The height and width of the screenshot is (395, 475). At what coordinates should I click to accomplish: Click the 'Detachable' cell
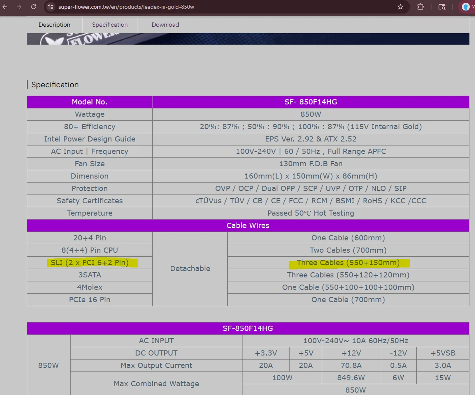190,269
